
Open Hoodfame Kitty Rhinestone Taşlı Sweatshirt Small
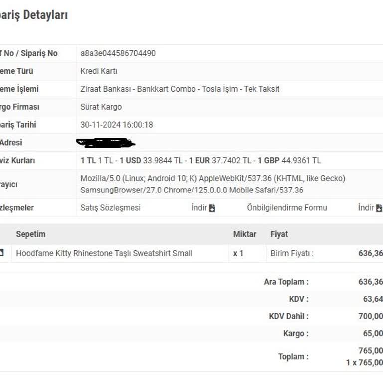point(104,253)
